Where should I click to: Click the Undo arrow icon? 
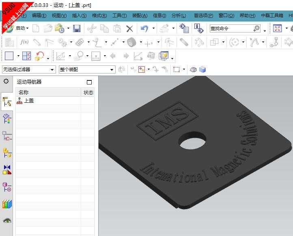click(144, 28)
